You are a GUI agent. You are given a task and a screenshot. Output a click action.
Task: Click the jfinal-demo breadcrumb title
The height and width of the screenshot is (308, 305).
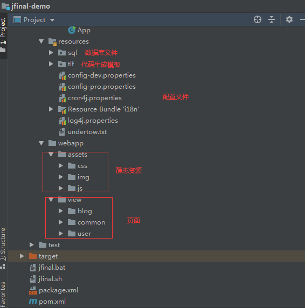[31, 6]
